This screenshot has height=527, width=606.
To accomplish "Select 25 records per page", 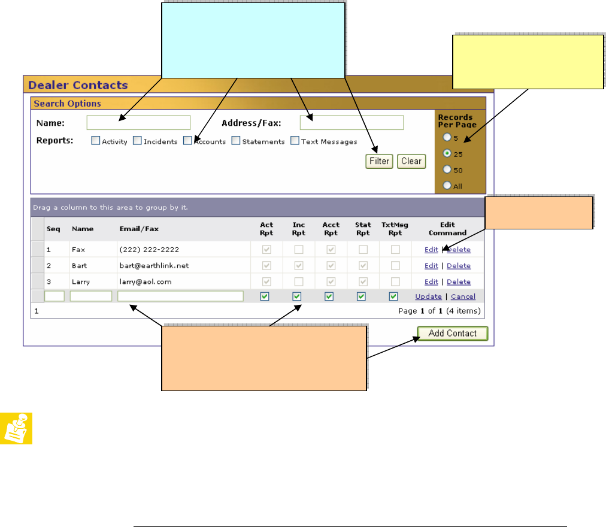I will click(447, 153).
